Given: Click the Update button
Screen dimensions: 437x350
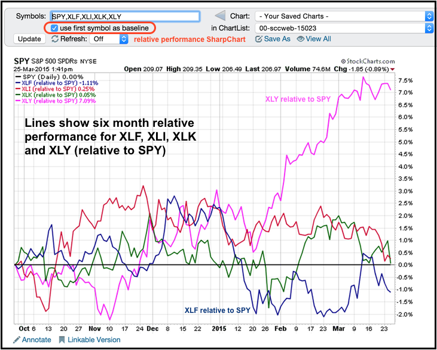Looking at the screenshot, I should tap(29, 39).
